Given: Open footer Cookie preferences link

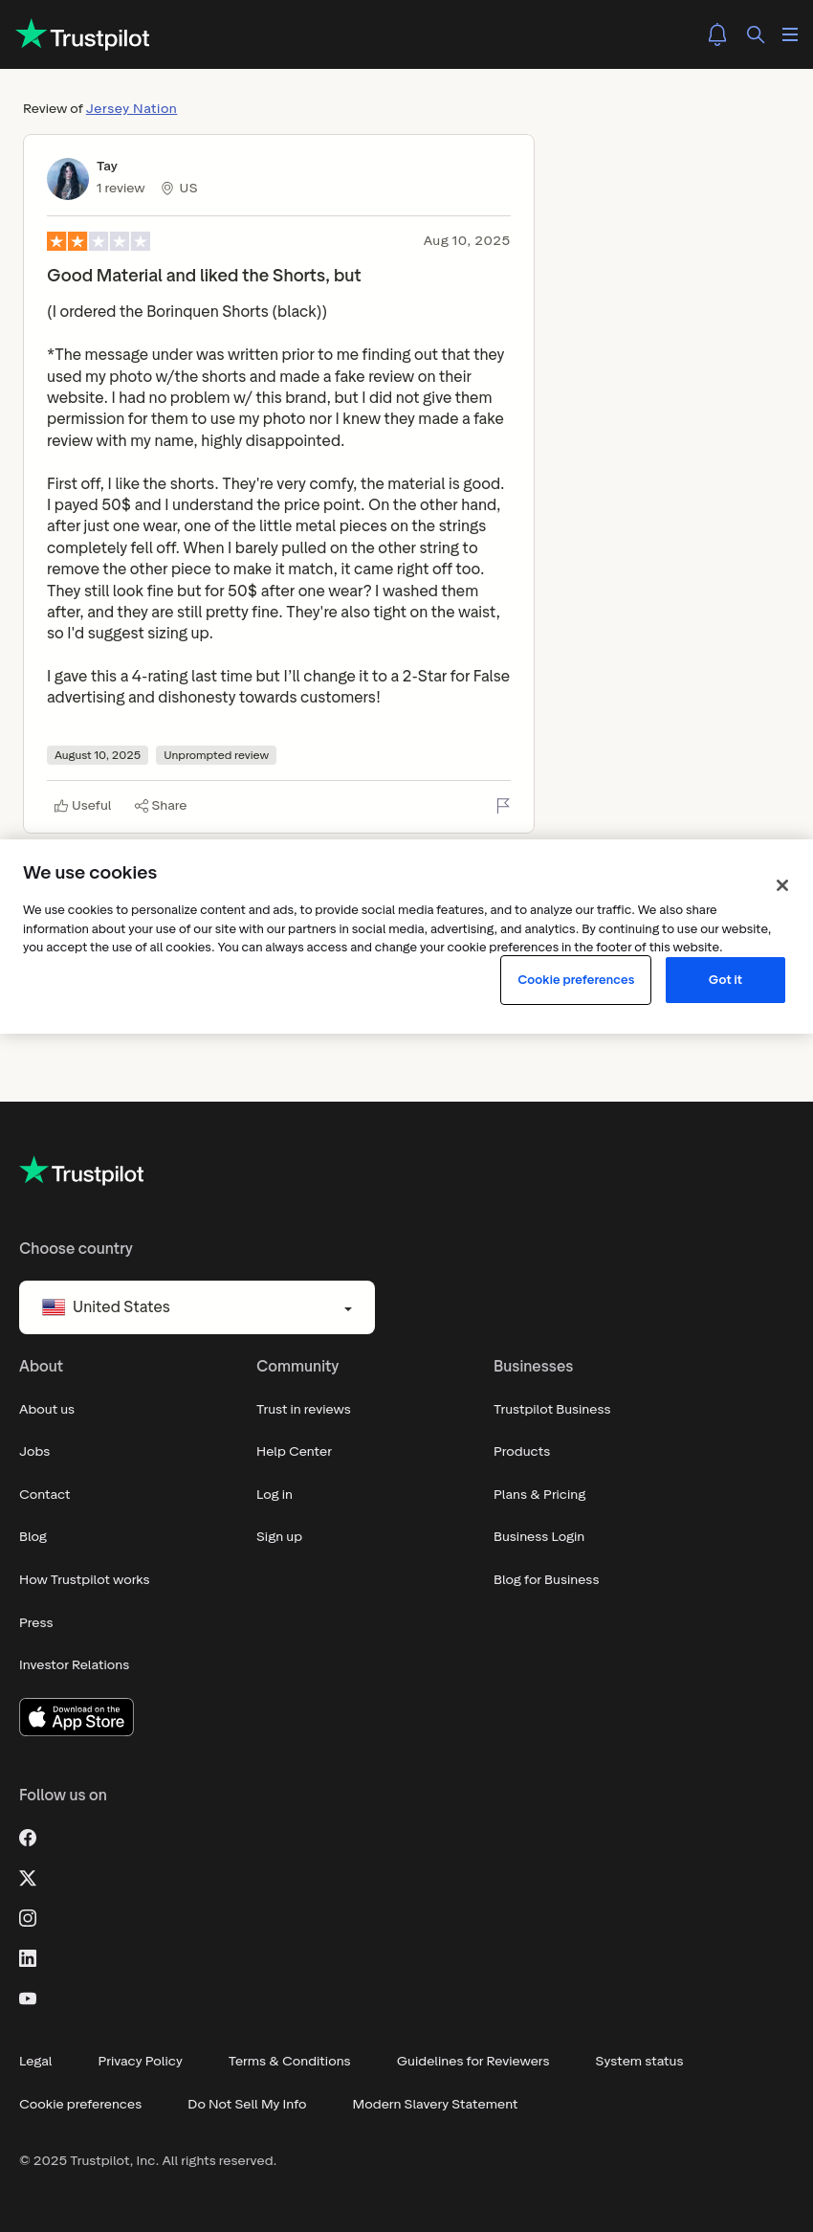Looking at the screenshot, I should coord(80,2105).
